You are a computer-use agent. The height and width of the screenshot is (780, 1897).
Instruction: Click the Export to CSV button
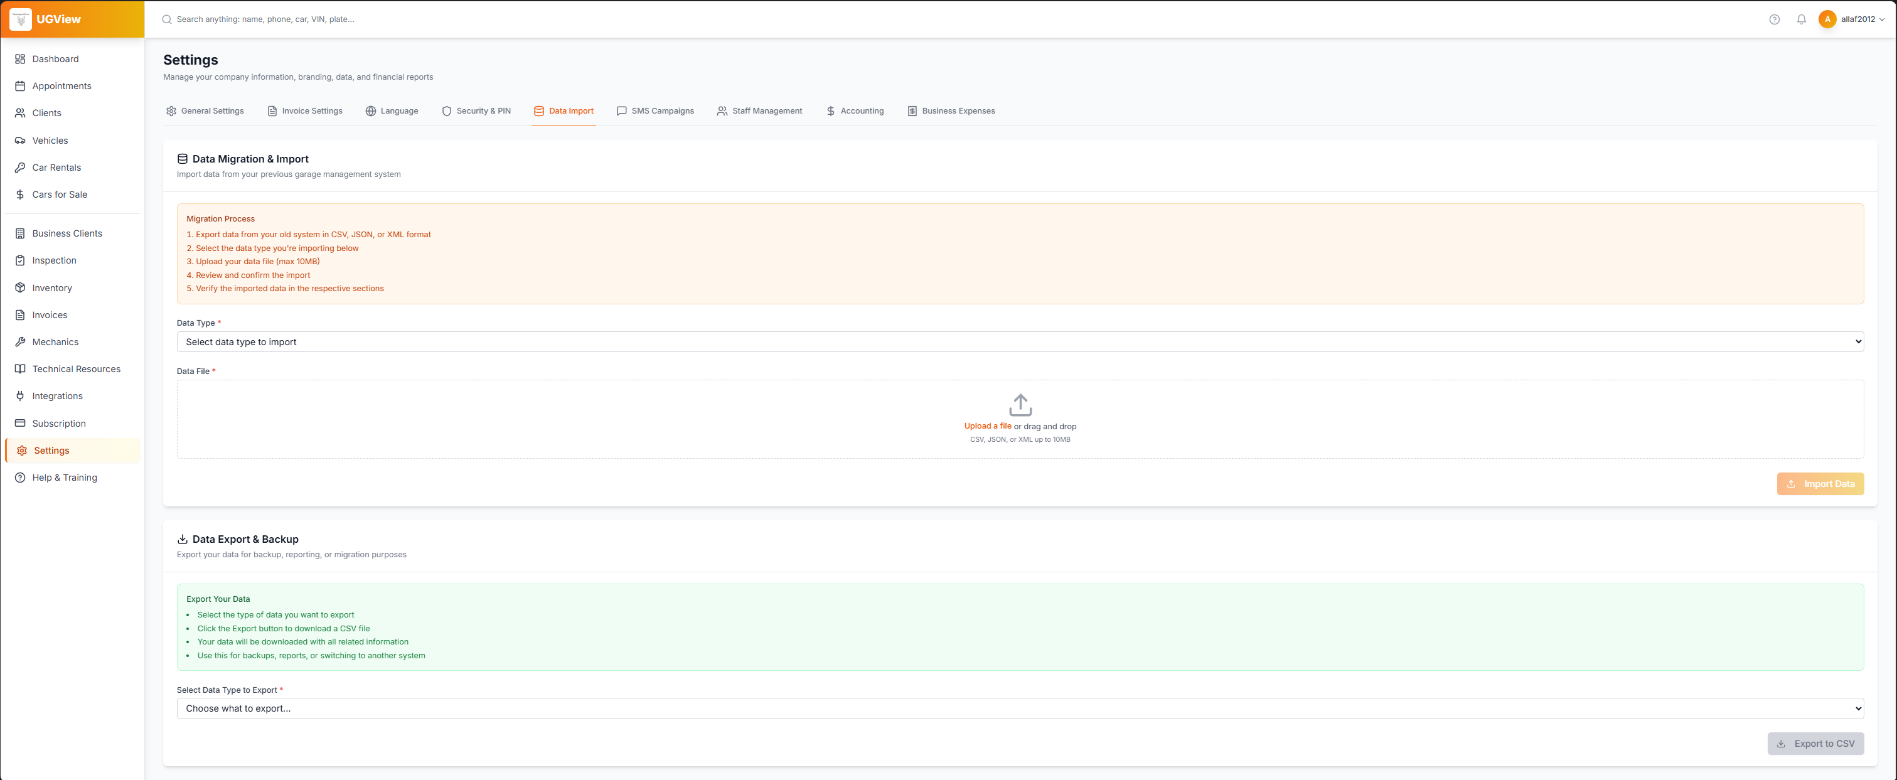click(1815, 744)
